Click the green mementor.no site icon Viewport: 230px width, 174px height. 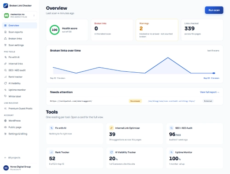(x=6, y=16)
